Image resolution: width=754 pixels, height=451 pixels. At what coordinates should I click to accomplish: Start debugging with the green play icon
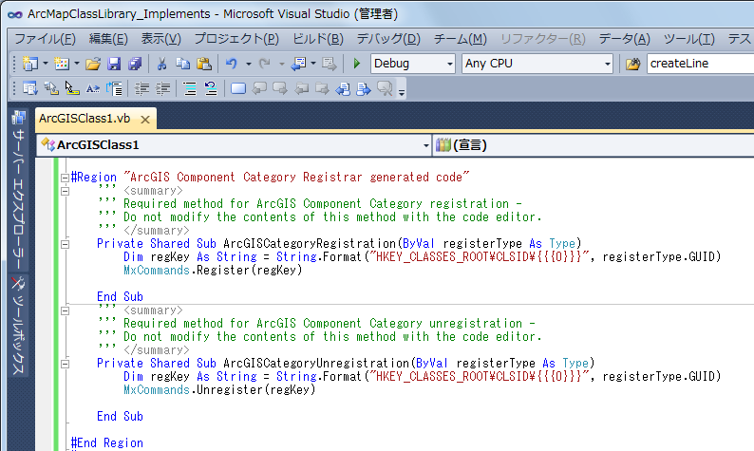[x=357, y=64]
